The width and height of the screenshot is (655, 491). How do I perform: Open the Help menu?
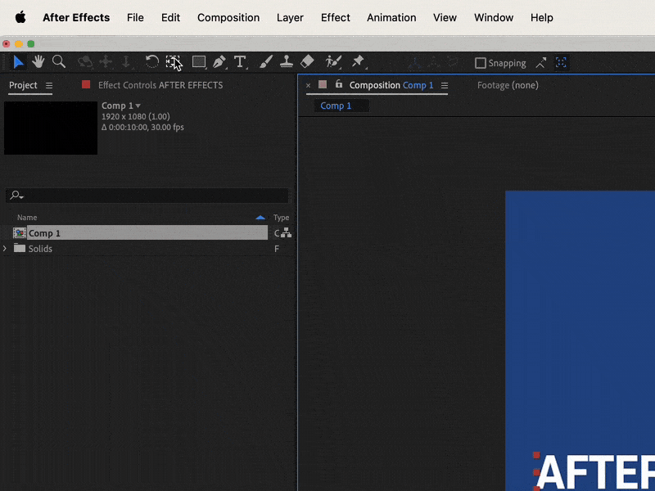pos(542,17)
